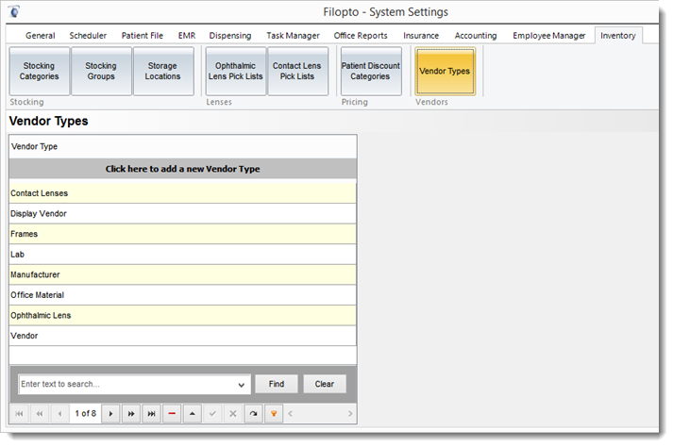Switch to the Dispensing tab
673x447 pixels.
[230, 36]
